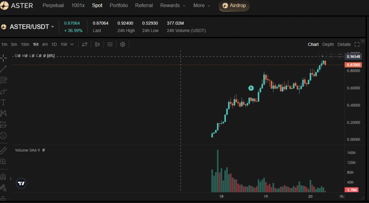Go to the Spot tab
The width and height of the screenshot is (369, 203).
[x=97, y=5]
